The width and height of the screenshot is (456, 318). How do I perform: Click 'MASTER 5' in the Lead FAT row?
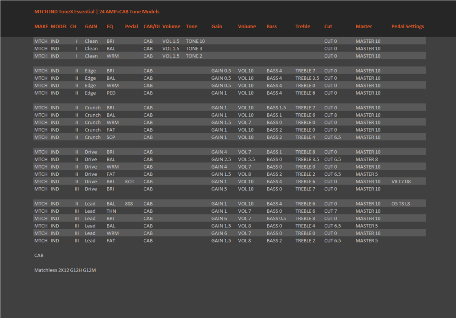[367, 240]
